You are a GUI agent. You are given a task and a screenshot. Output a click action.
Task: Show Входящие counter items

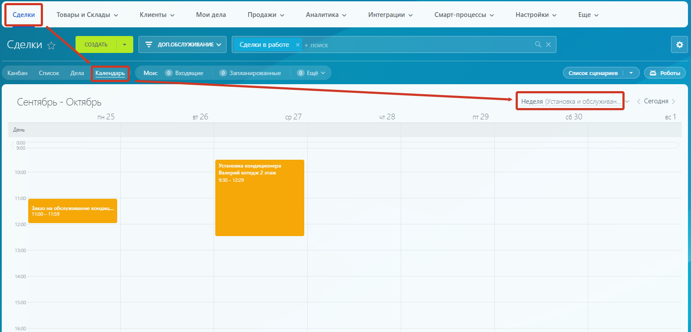tap(184, 73)
